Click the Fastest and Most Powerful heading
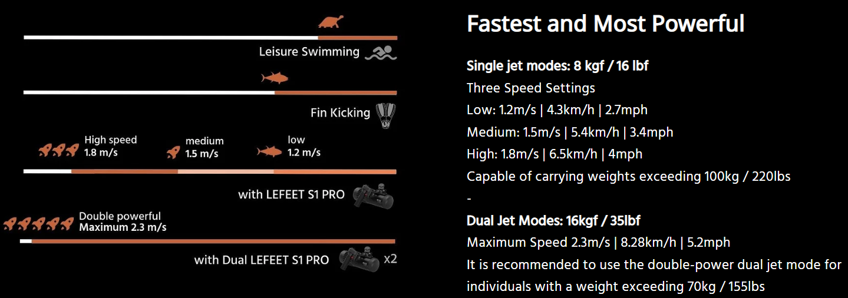Image resolution: width=848 pixels, height=298 pixels. 605,24
